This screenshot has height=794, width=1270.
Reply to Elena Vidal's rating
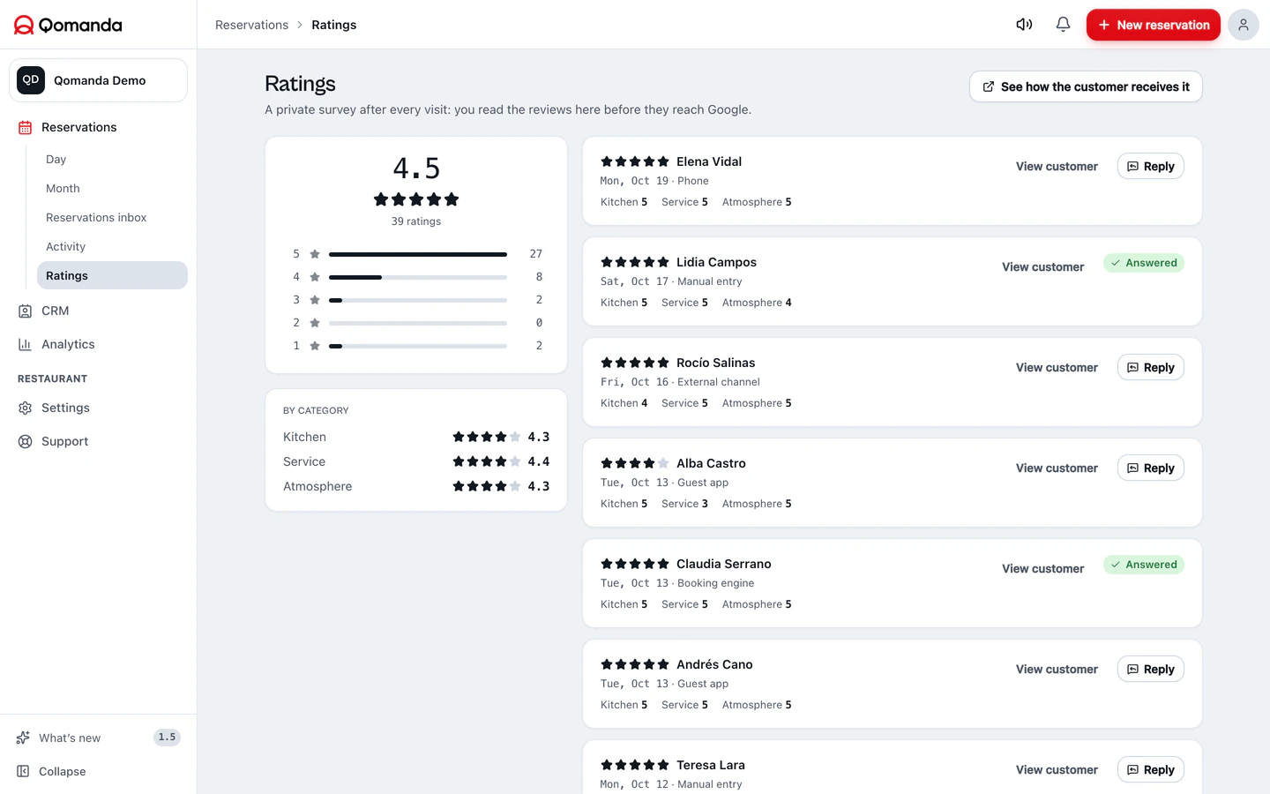tap(1150, 166)
